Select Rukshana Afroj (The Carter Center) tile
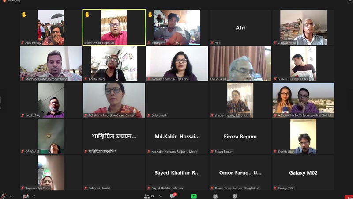Screen dimensions: 353x199 pos(114,100)
